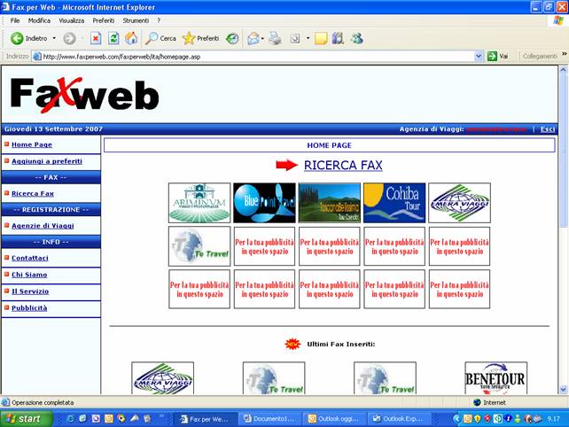
Task: Expand the edit icon dropdown arrow
Action: (x=308, y=38)
